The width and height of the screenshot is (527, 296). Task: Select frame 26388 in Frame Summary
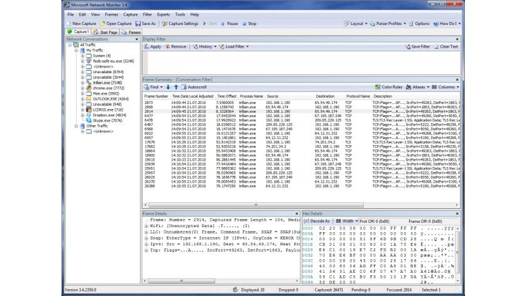(302, 186)
